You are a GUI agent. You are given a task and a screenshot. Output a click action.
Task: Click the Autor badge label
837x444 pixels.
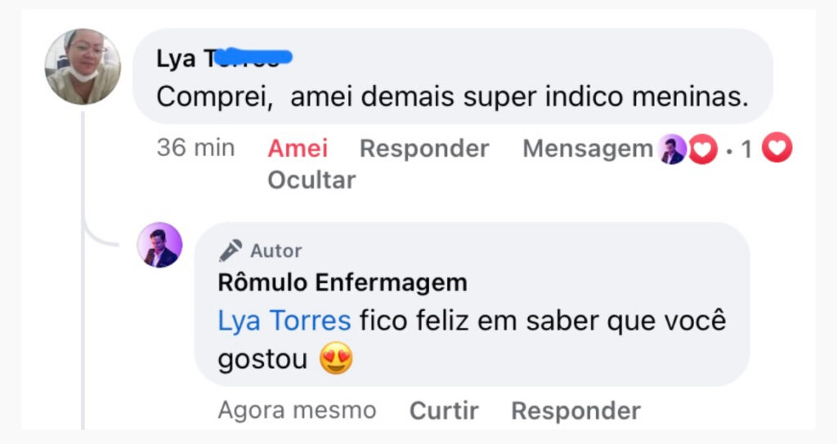pos(275,251)
